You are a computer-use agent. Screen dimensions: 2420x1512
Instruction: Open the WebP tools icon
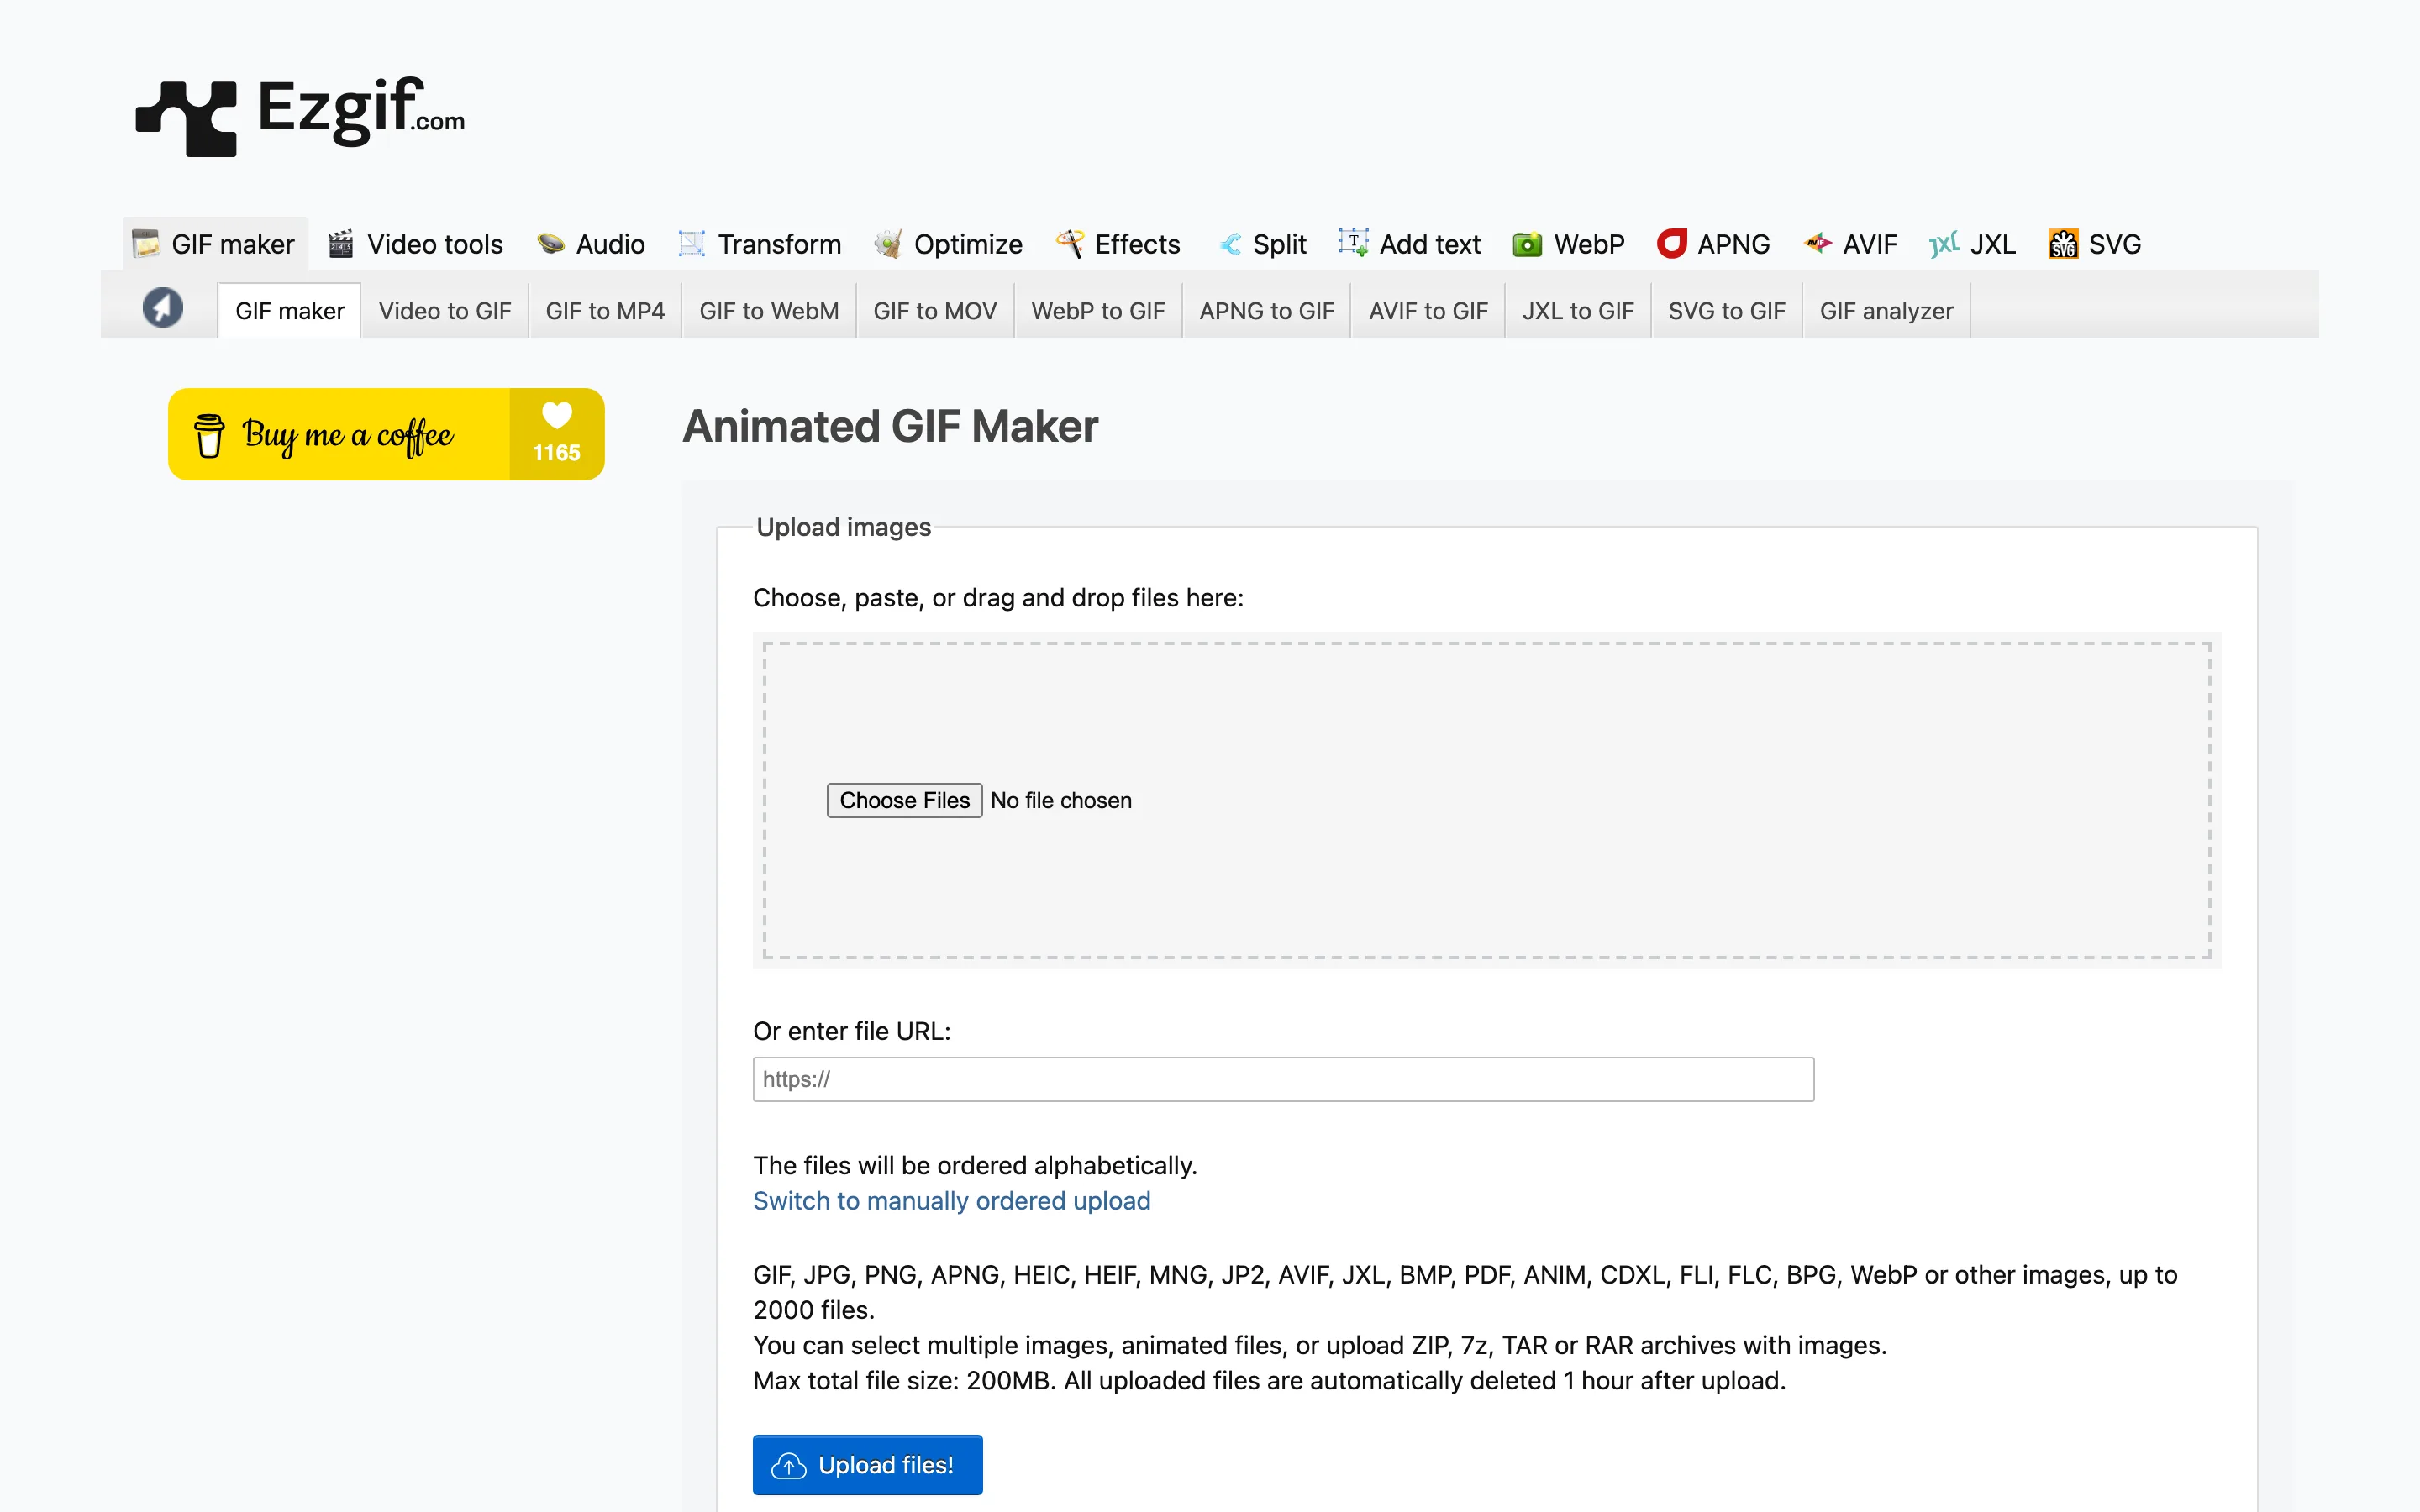point(1527,244)
